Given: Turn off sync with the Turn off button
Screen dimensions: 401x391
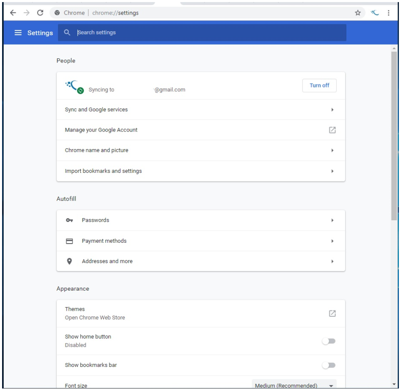Looking at the screenshot, I should pyautogui.click(x=319, y=85).
